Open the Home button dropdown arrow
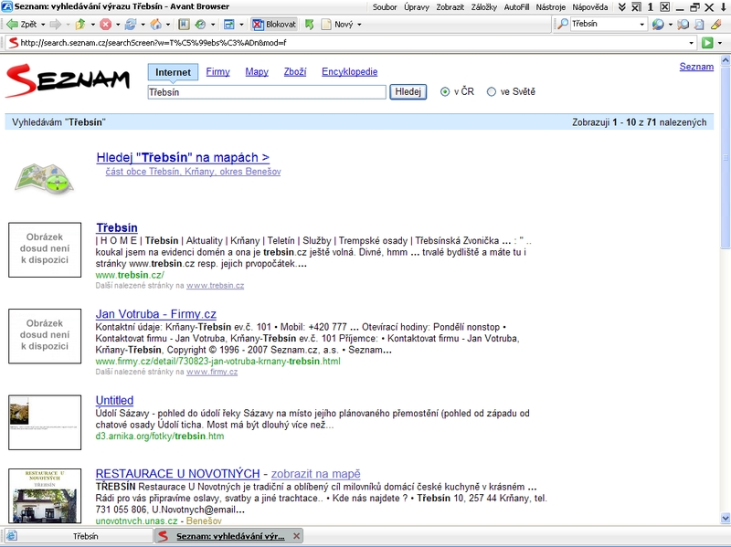 point(168,25)
